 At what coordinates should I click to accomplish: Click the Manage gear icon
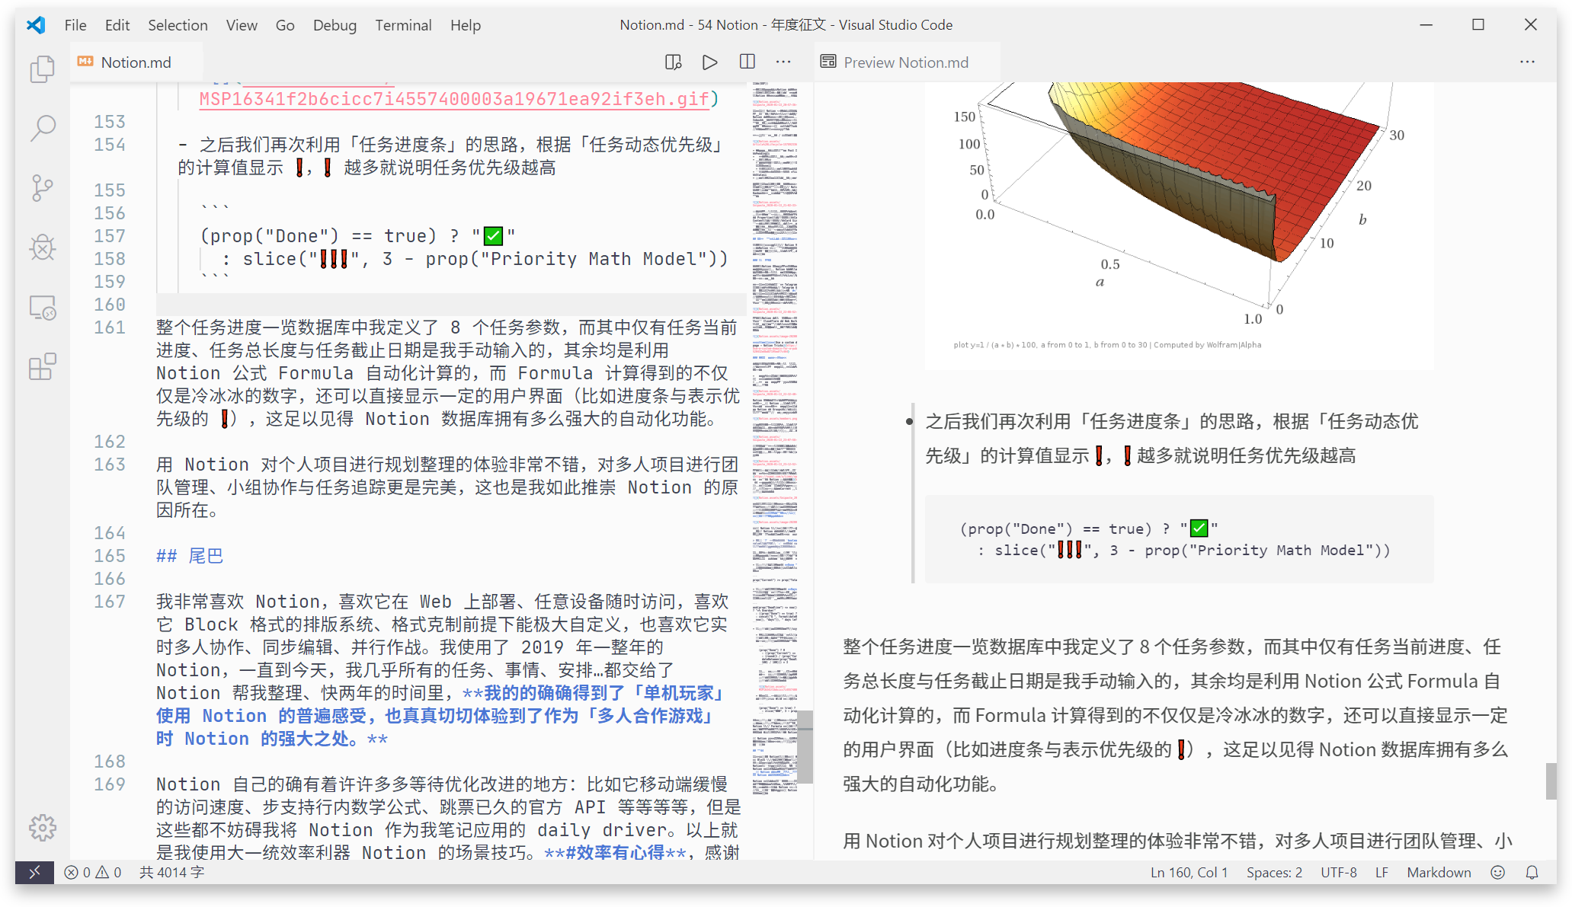(x=43, y=827)
